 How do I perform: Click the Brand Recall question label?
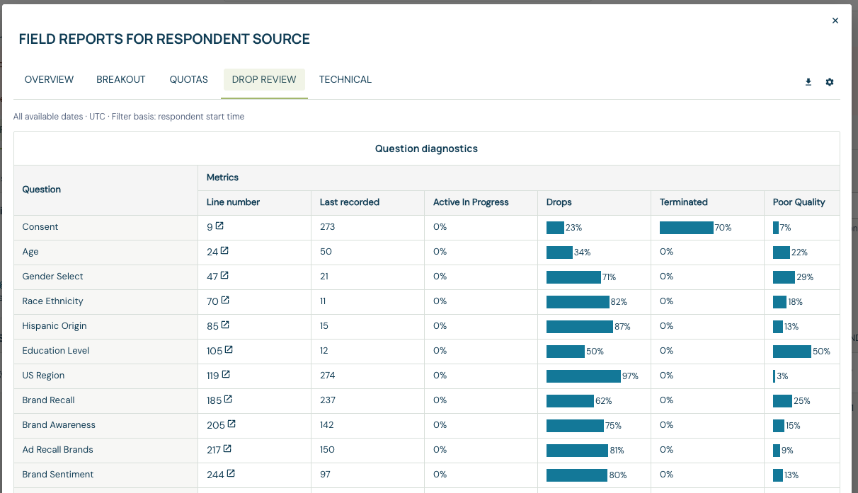coord(49,400)
